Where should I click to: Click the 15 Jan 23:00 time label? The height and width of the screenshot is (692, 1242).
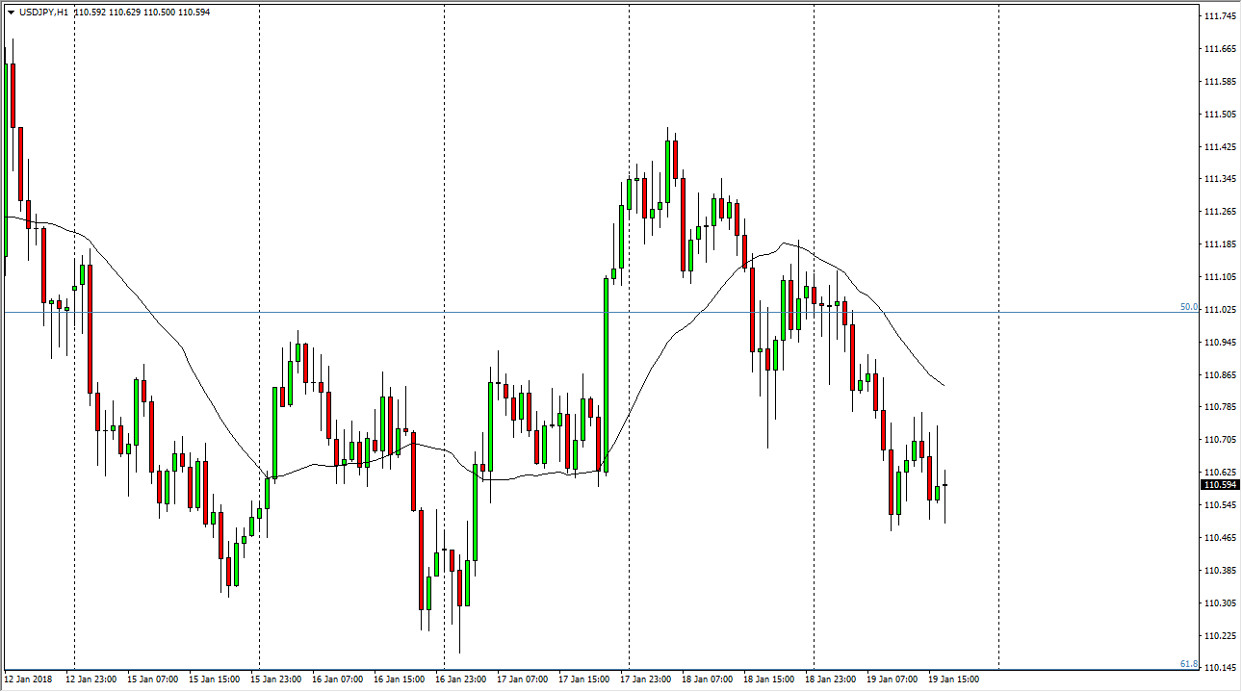coord(276,679)
